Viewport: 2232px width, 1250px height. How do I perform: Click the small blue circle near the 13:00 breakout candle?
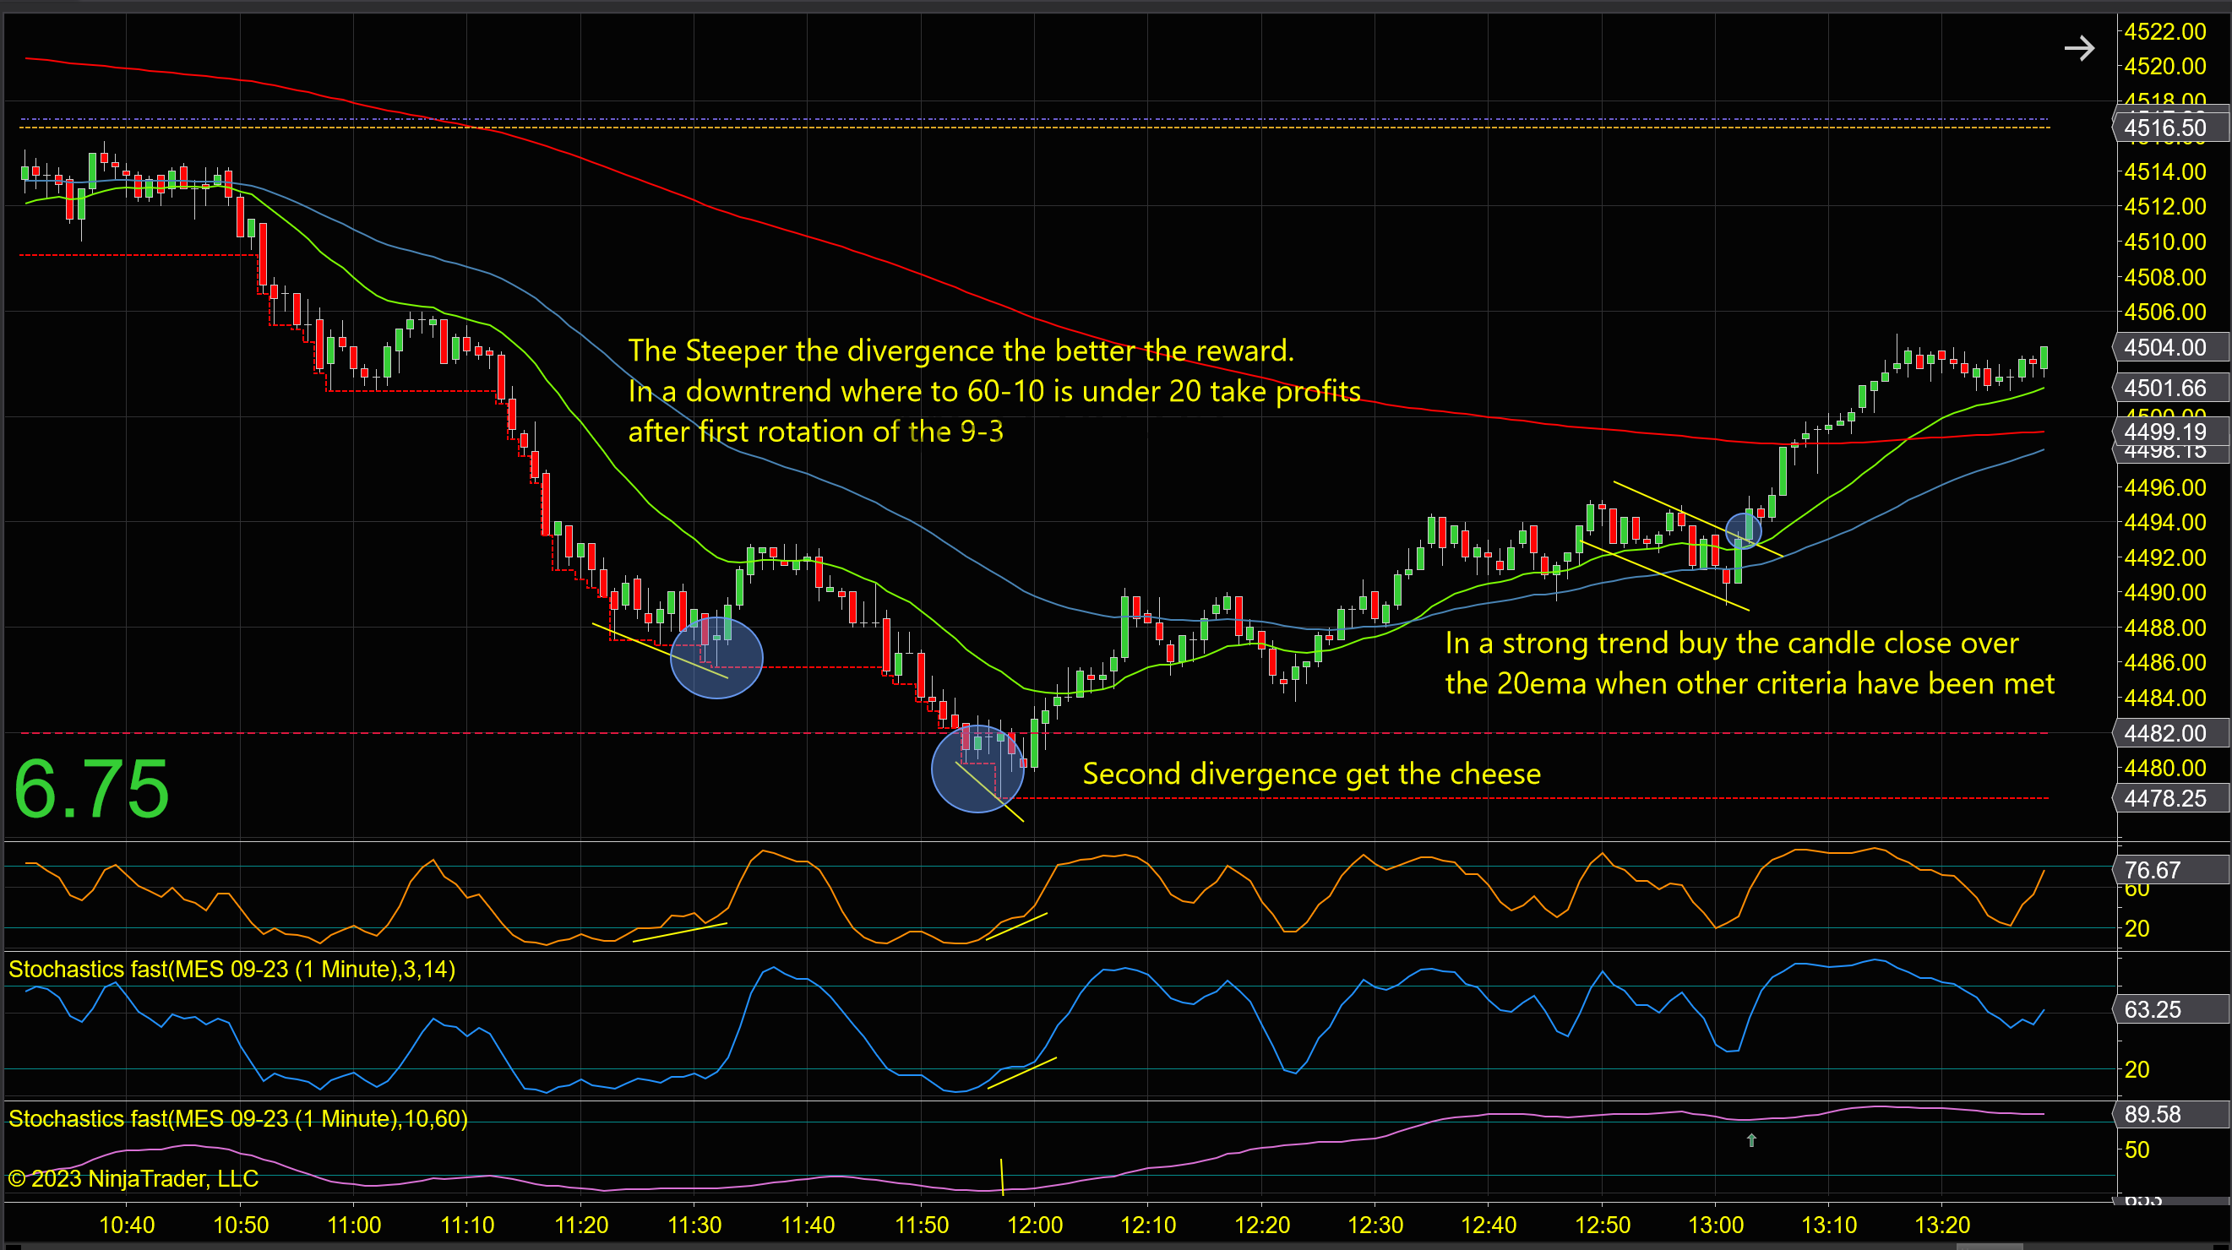1744,532
